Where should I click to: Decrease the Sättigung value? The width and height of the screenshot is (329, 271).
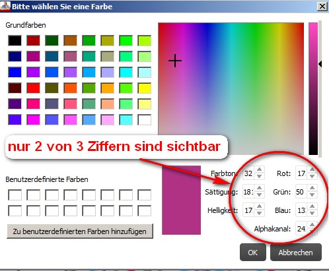click(x=260, y=195)
